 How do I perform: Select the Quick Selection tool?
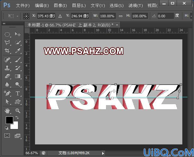(x=18, y=42)
